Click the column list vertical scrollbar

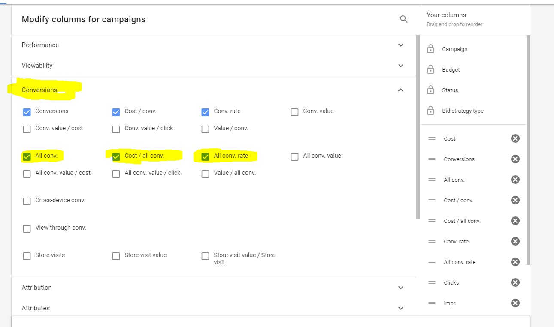click(x=418, y=129)
